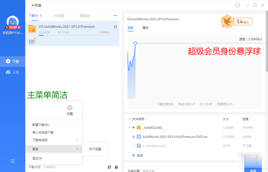Click the task download progress bar
This screenshot has width=268, height=172.
74,35
